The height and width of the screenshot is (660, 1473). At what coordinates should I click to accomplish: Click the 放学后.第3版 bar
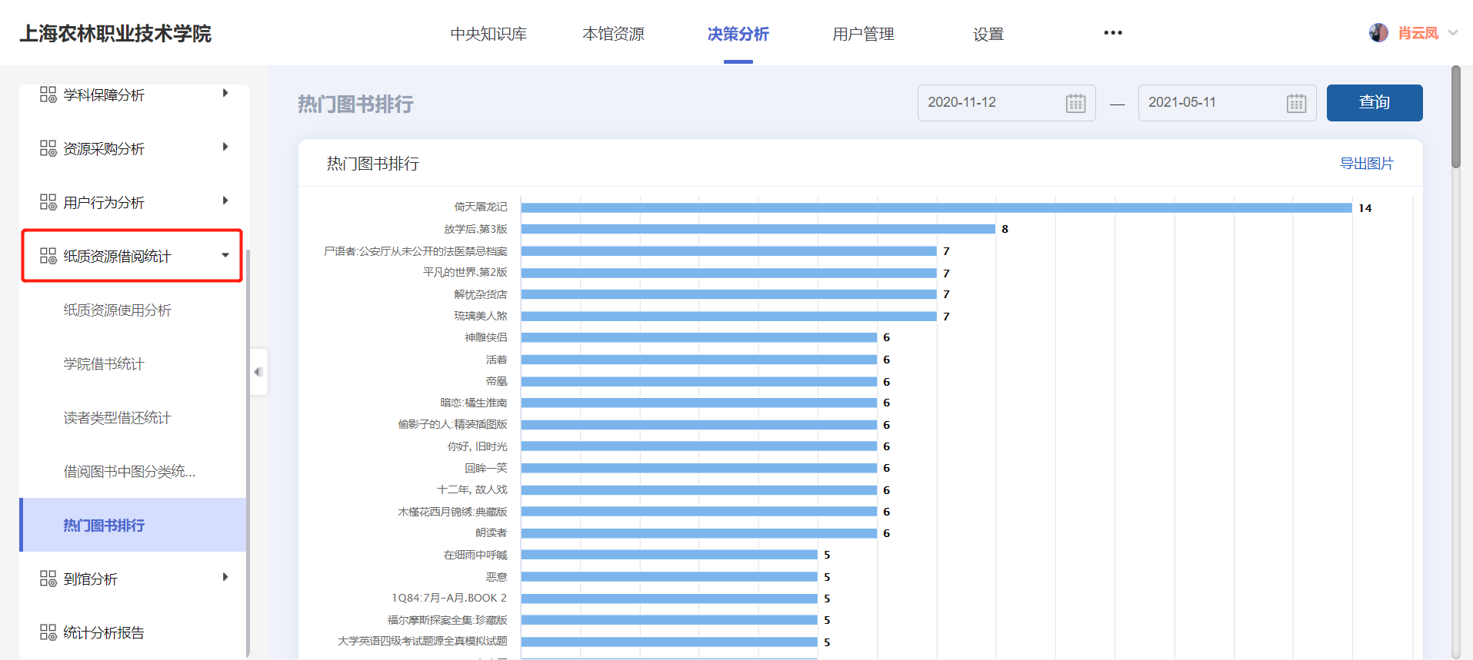[x=758, y=229]
